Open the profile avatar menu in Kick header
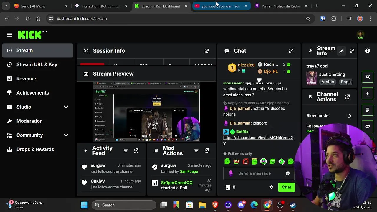This screenshot has width=377, height=212. pyautogui.click(x=361, y=35)
